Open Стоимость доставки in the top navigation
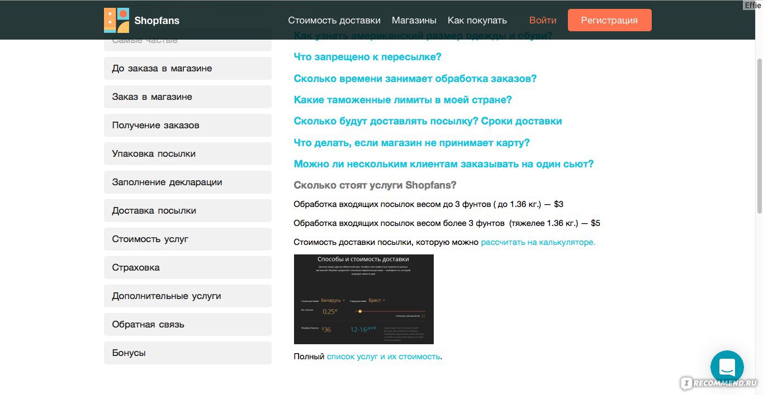Image resolution: width=763 pixels, height=395 pixels. click(x=334, y=20)
